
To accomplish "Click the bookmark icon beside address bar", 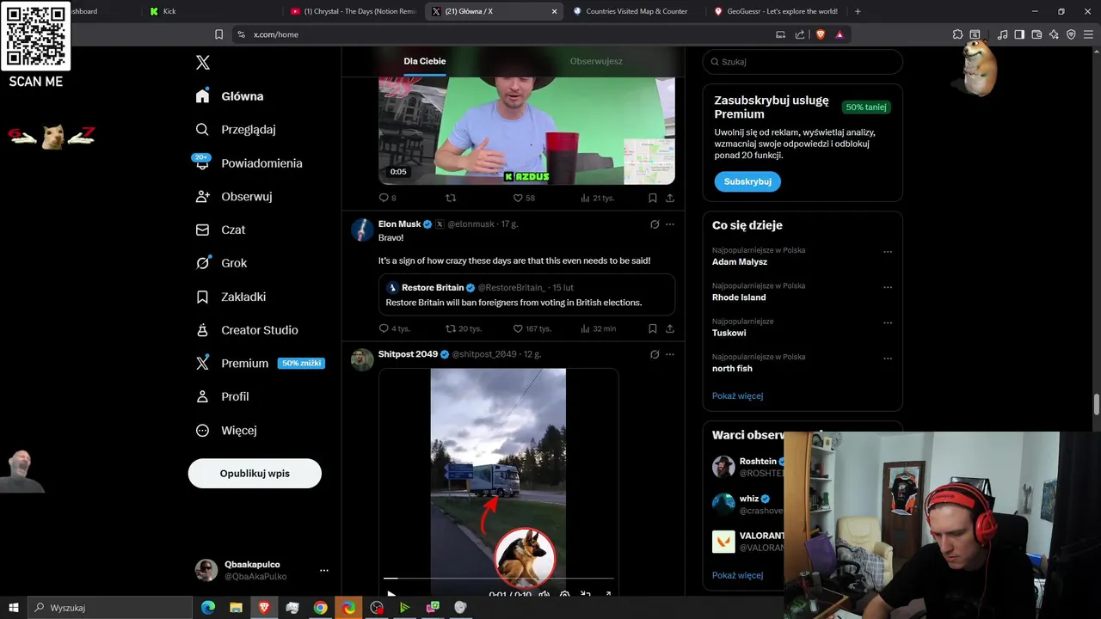I will [x=218, y=34].
